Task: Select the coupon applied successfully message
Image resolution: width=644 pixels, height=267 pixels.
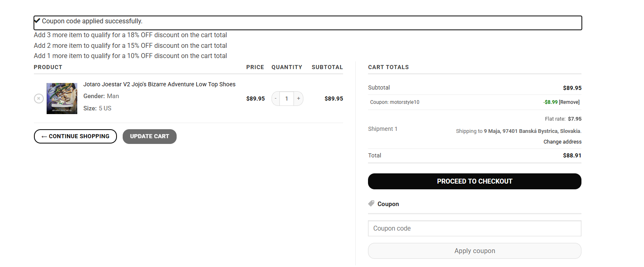Action: point(92,21)
